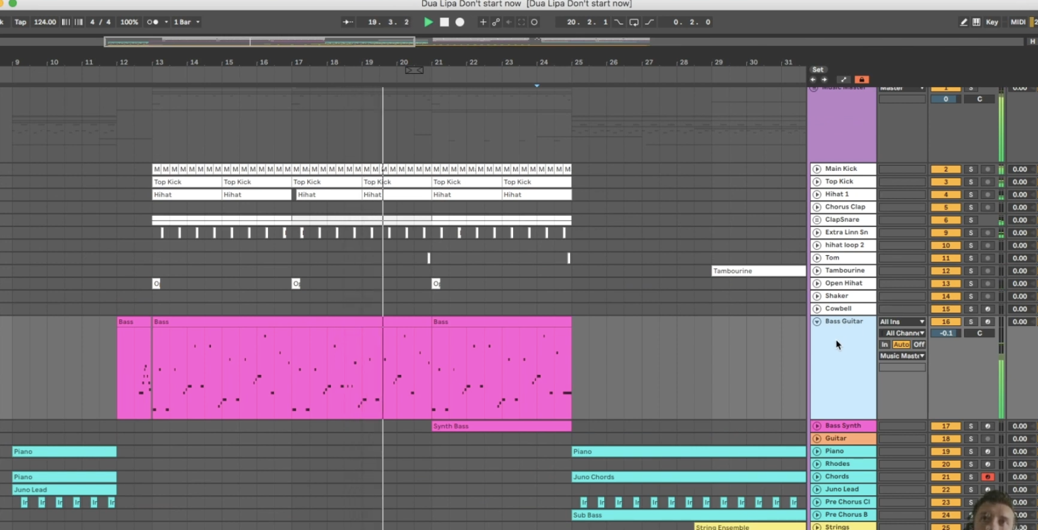Set Bass Guitar monitor to Off
1038x530 pixels.
(919, 345)
